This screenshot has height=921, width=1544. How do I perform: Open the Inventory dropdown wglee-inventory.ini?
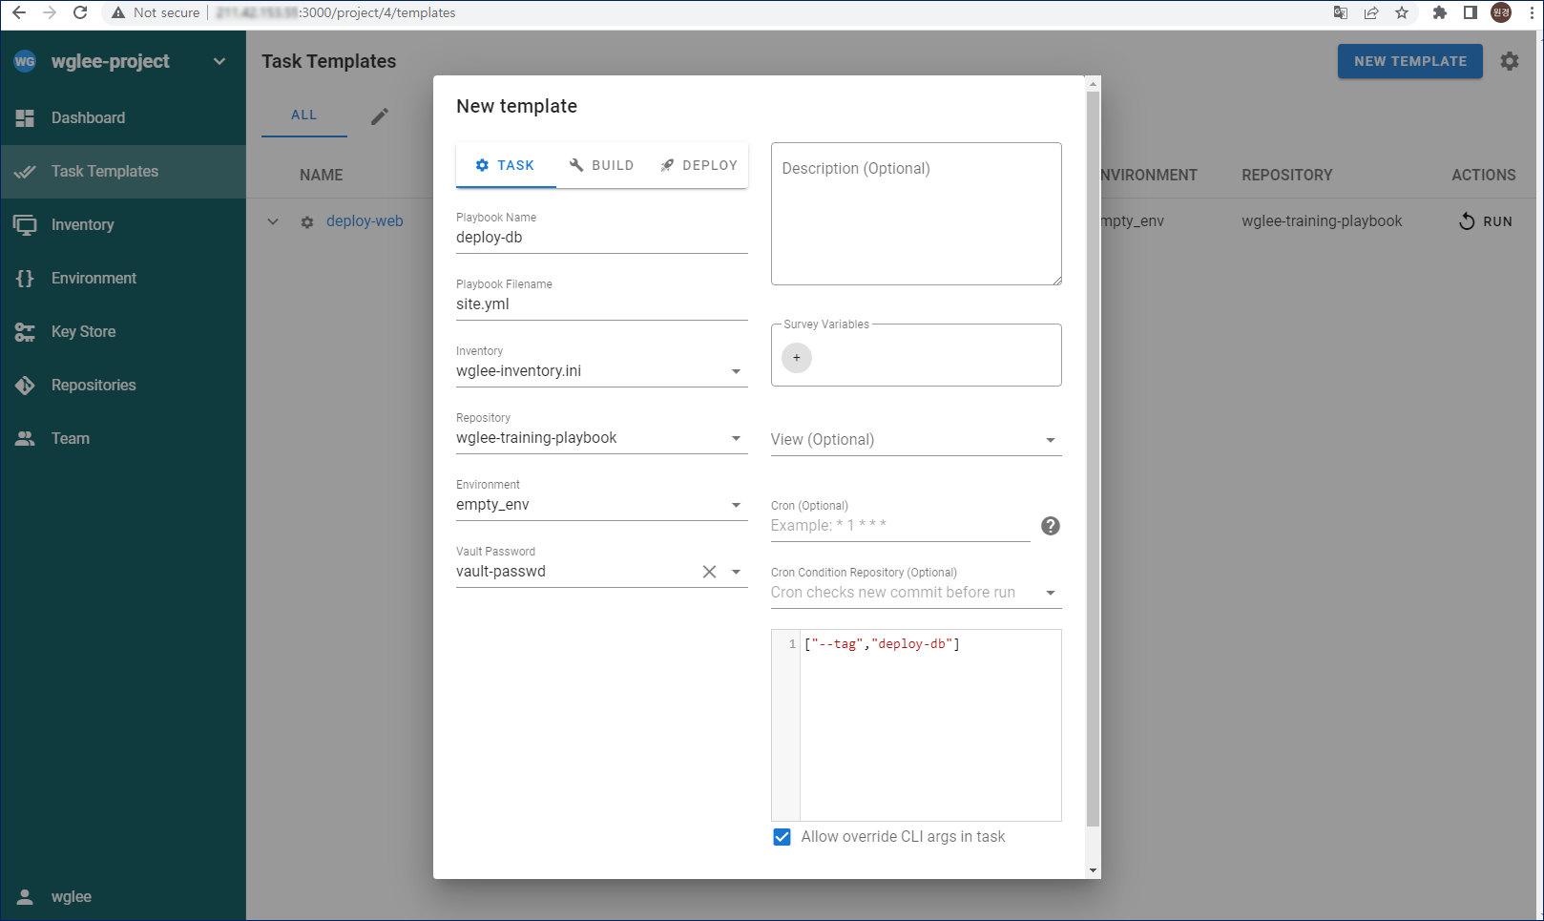[x=601, y=371]
